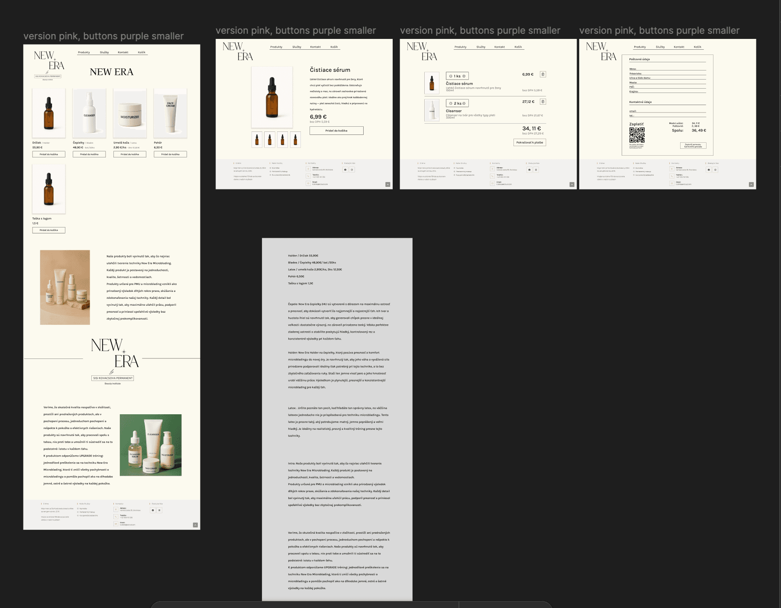
Task: Click the phone icon in Kontakty footer
Action: [308, 176]
